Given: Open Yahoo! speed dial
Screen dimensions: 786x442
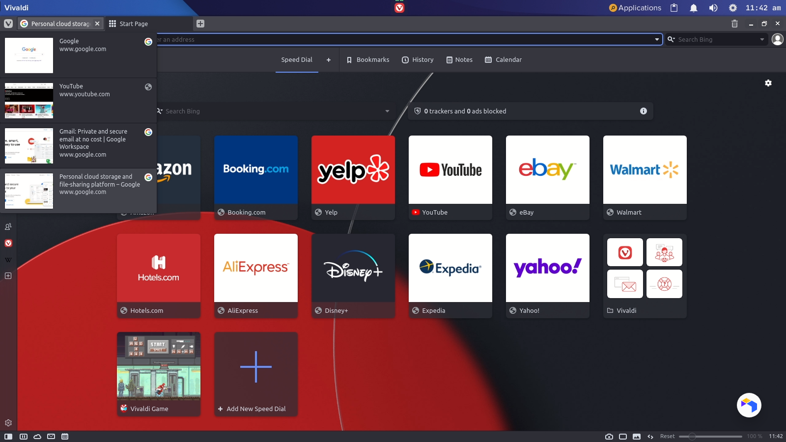Looking at the screenshot, I should click(x=548, y=276).
